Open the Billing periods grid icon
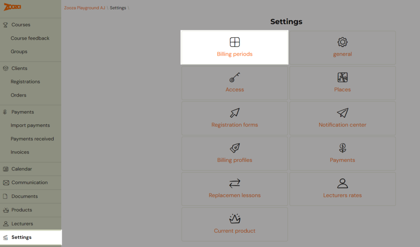This screenshot has width=420, height=247. (x=235, y=42)
